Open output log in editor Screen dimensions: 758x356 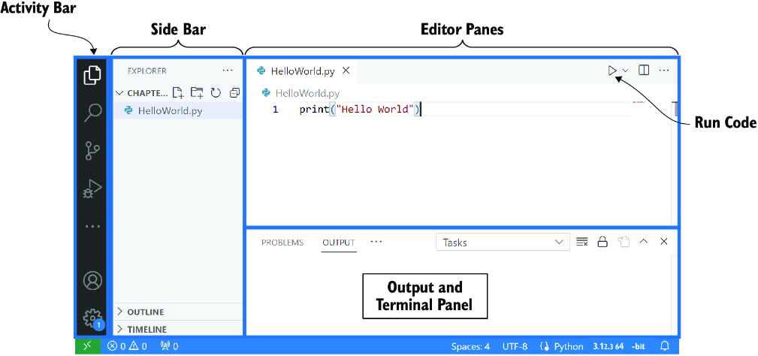[x=623, y=242]
